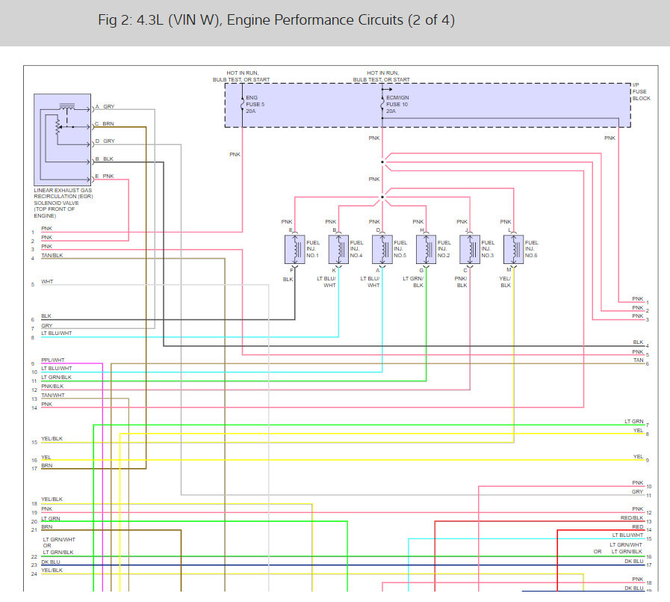The height and width of the screenshot is (602, 670).
Task: Click the EGR solenoid valve schematic box
Action: tap(63, 140)
